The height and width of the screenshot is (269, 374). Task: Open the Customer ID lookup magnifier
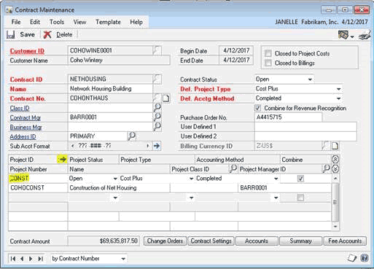pos(157,50)
